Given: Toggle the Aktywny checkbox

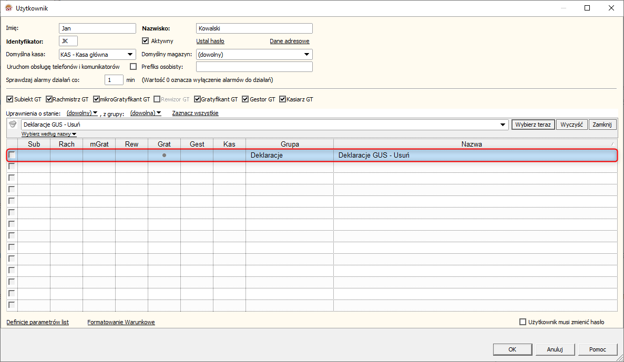Looking at the screenshot, I should point(145,40).
